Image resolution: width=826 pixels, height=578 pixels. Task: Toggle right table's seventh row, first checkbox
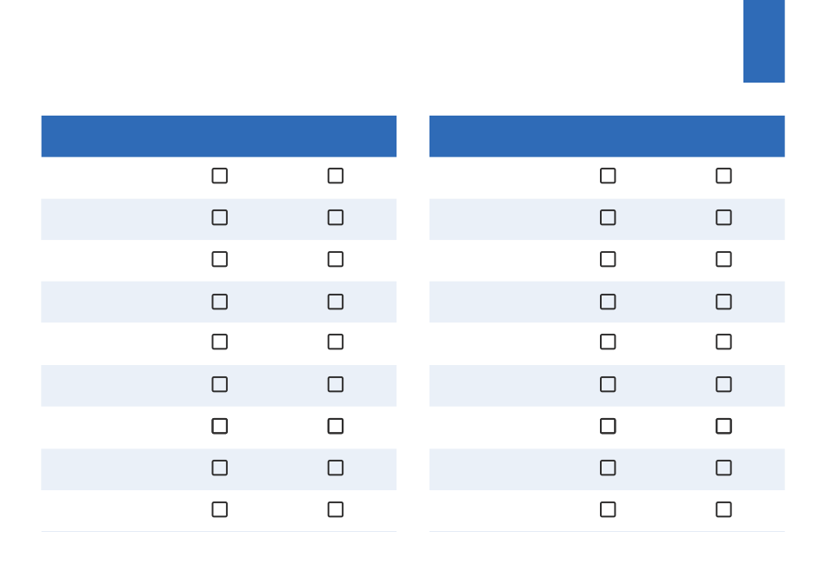[x=608, y=426]
